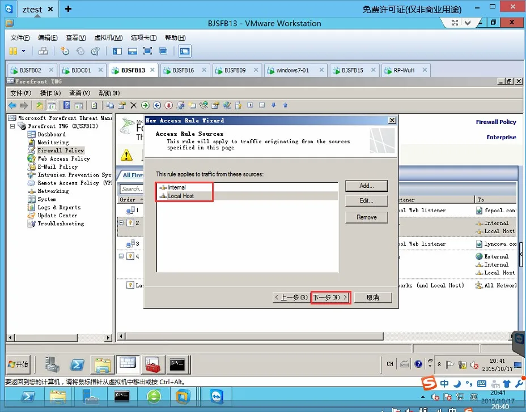Click the green right-arrow circle icon

coord(145,105)
